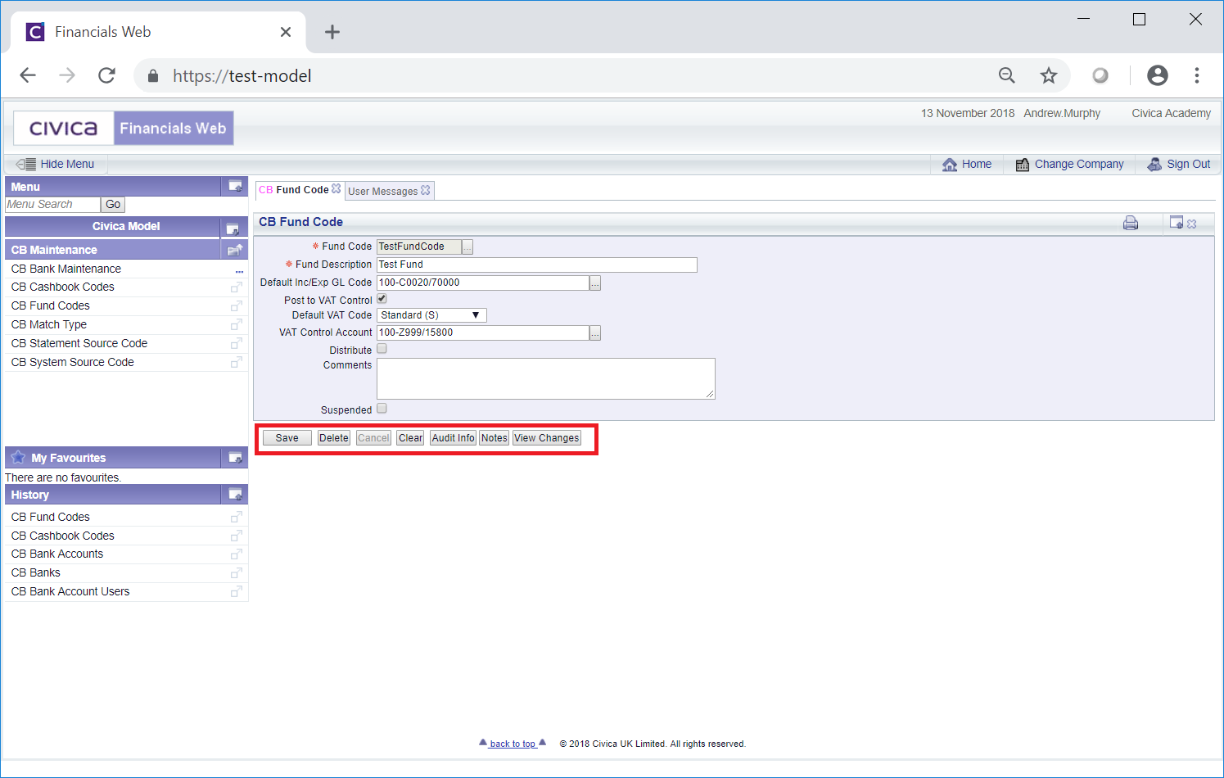This screenshot has width=1224, height=778.
Task: Click the print icon in CB Fund Code header
Action: 1131,223
